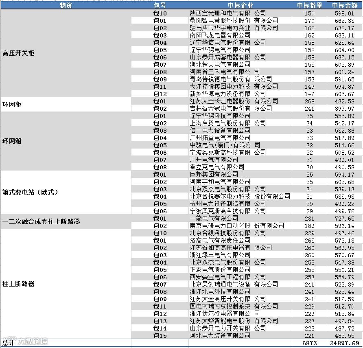Viewport: 363px width, 348px height.
Task: Click company 青岛特锐德电气股份有限公司
Action: click(231, 79)
